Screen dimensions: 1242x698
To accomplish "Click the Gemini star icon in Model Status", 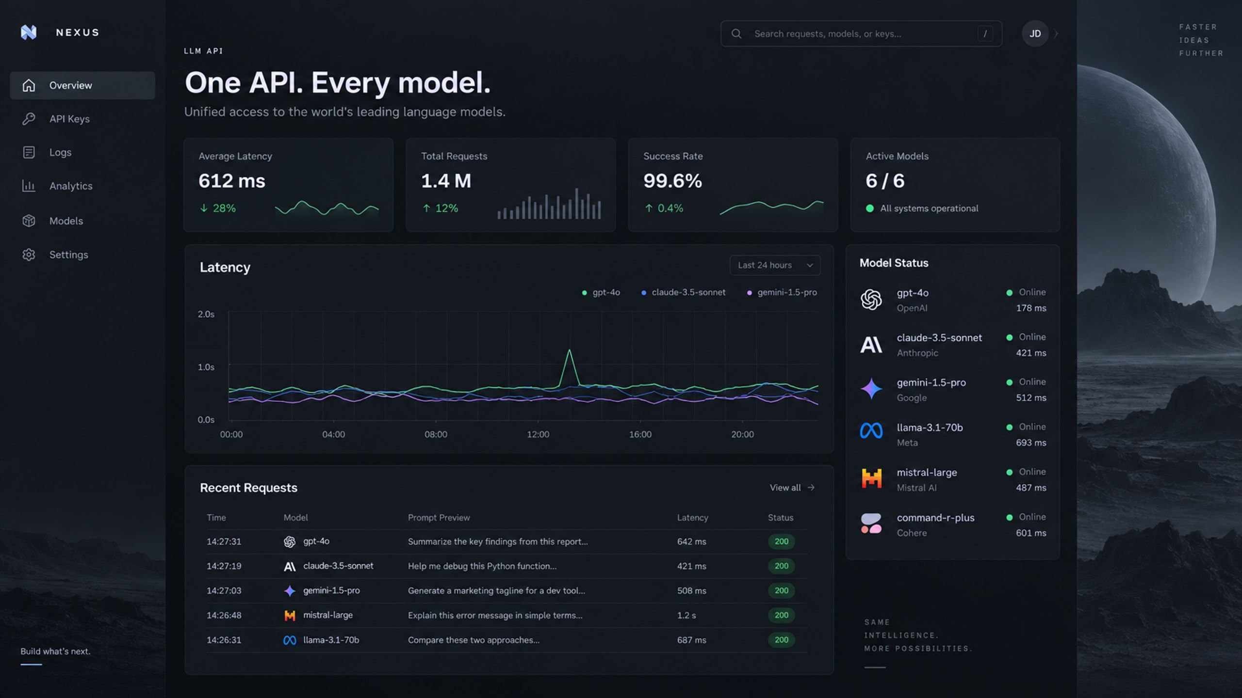I will coord(871,389).
